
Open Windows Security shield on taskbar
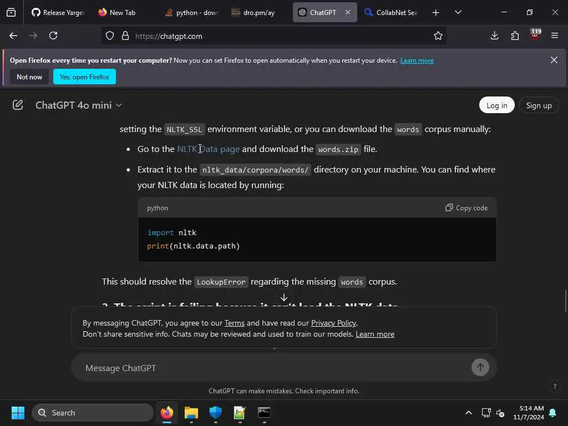tap(215, 413)
